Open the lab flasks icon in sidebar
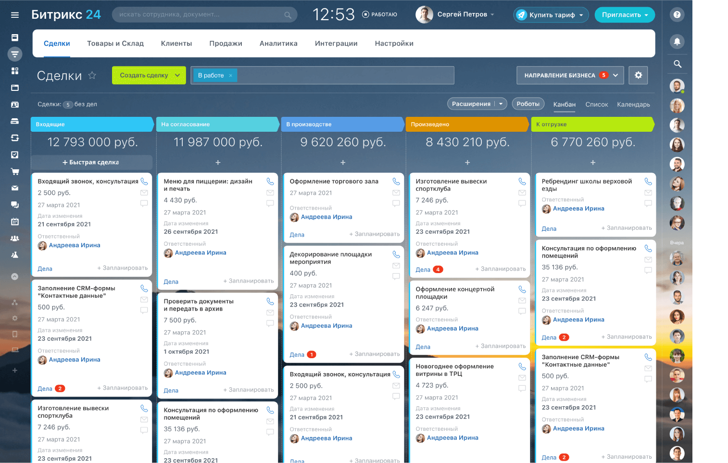This screenshot has height=463, width=728. coord(15,255)
